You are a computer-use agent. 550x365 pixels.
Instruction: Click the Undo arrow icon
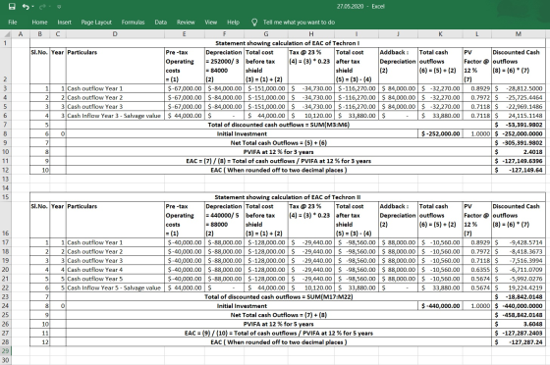tap(26, 7)
